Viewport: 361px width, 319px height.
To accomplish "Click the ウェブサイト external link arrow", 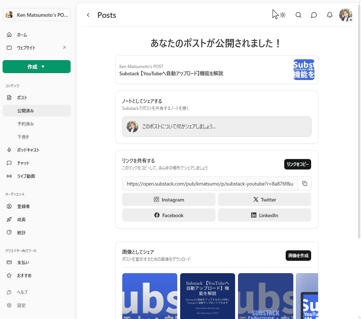I will point(64,48).
